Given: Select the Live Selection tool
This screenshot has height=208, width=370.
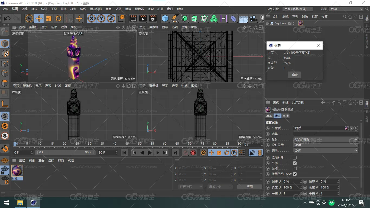Looking at the screenshot, I should (x=29, y=18).
